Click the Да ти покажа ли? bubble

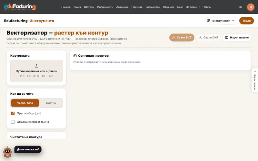[28, 149]
